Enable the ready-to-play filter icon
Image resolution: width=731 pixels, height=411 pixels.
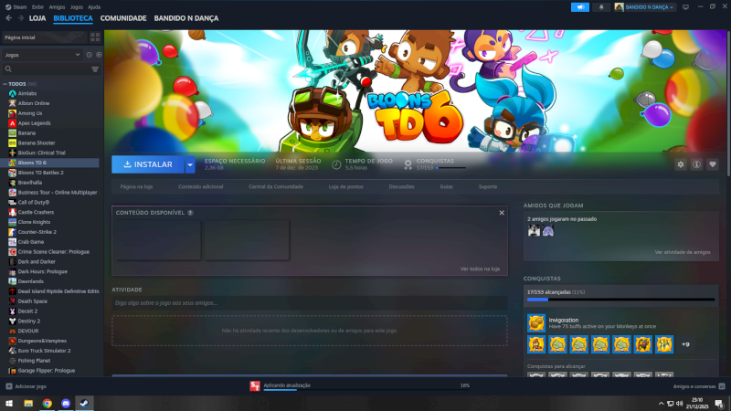99,55
